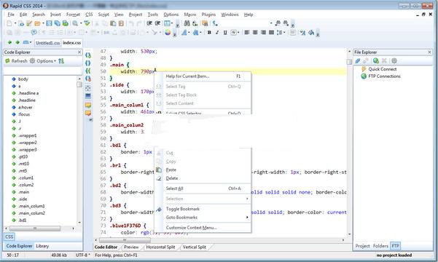
Task: Select .main_colum1 in Code Explorer list
Action: 31,206
